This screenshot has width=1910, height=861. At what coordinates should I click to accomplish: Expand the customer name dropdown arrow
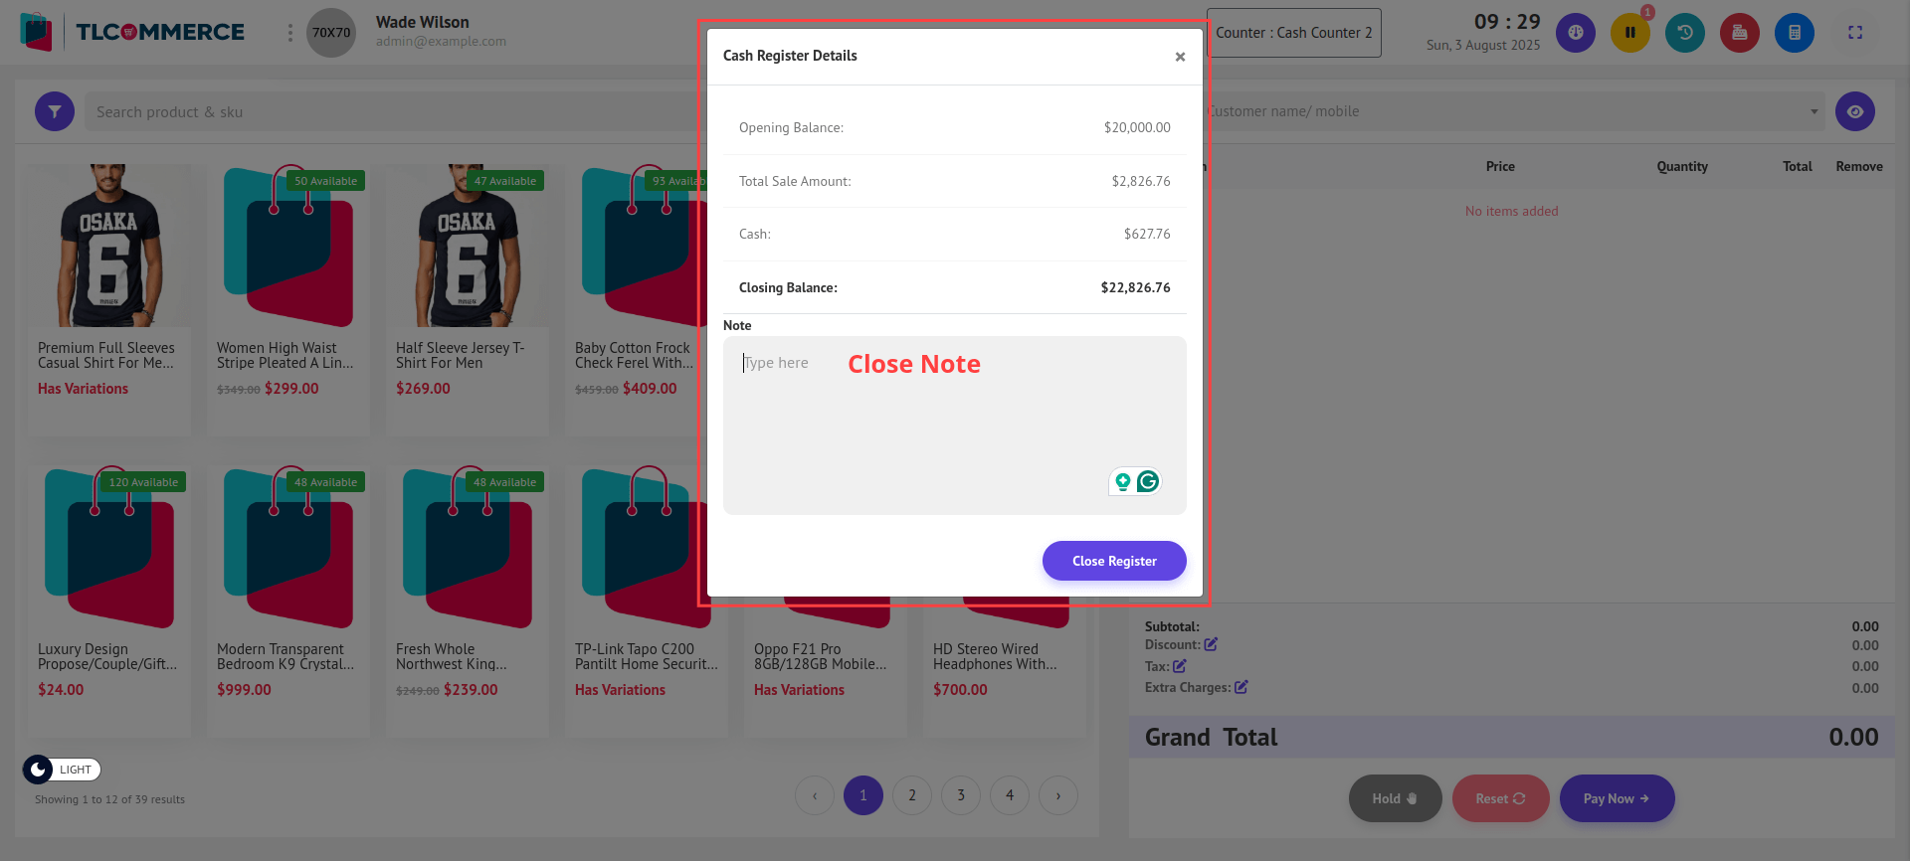[x=1814, y=111]
